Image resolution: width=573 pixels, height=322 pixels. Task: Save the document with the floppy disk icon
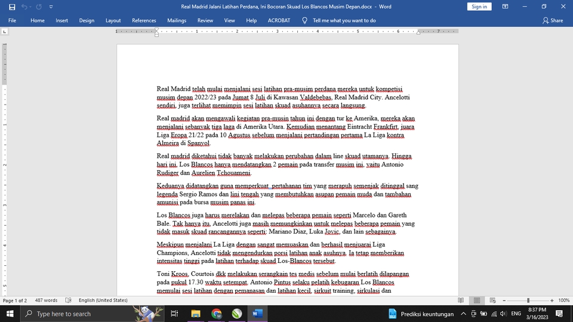point(12,7)
